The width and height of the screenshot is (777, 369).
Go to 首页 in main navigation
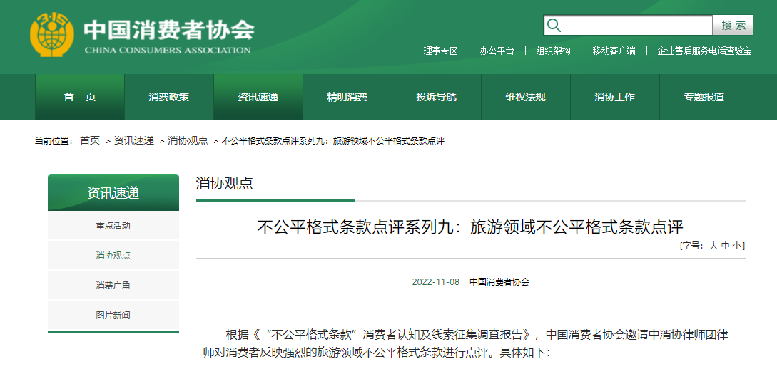tap(80, 97)
